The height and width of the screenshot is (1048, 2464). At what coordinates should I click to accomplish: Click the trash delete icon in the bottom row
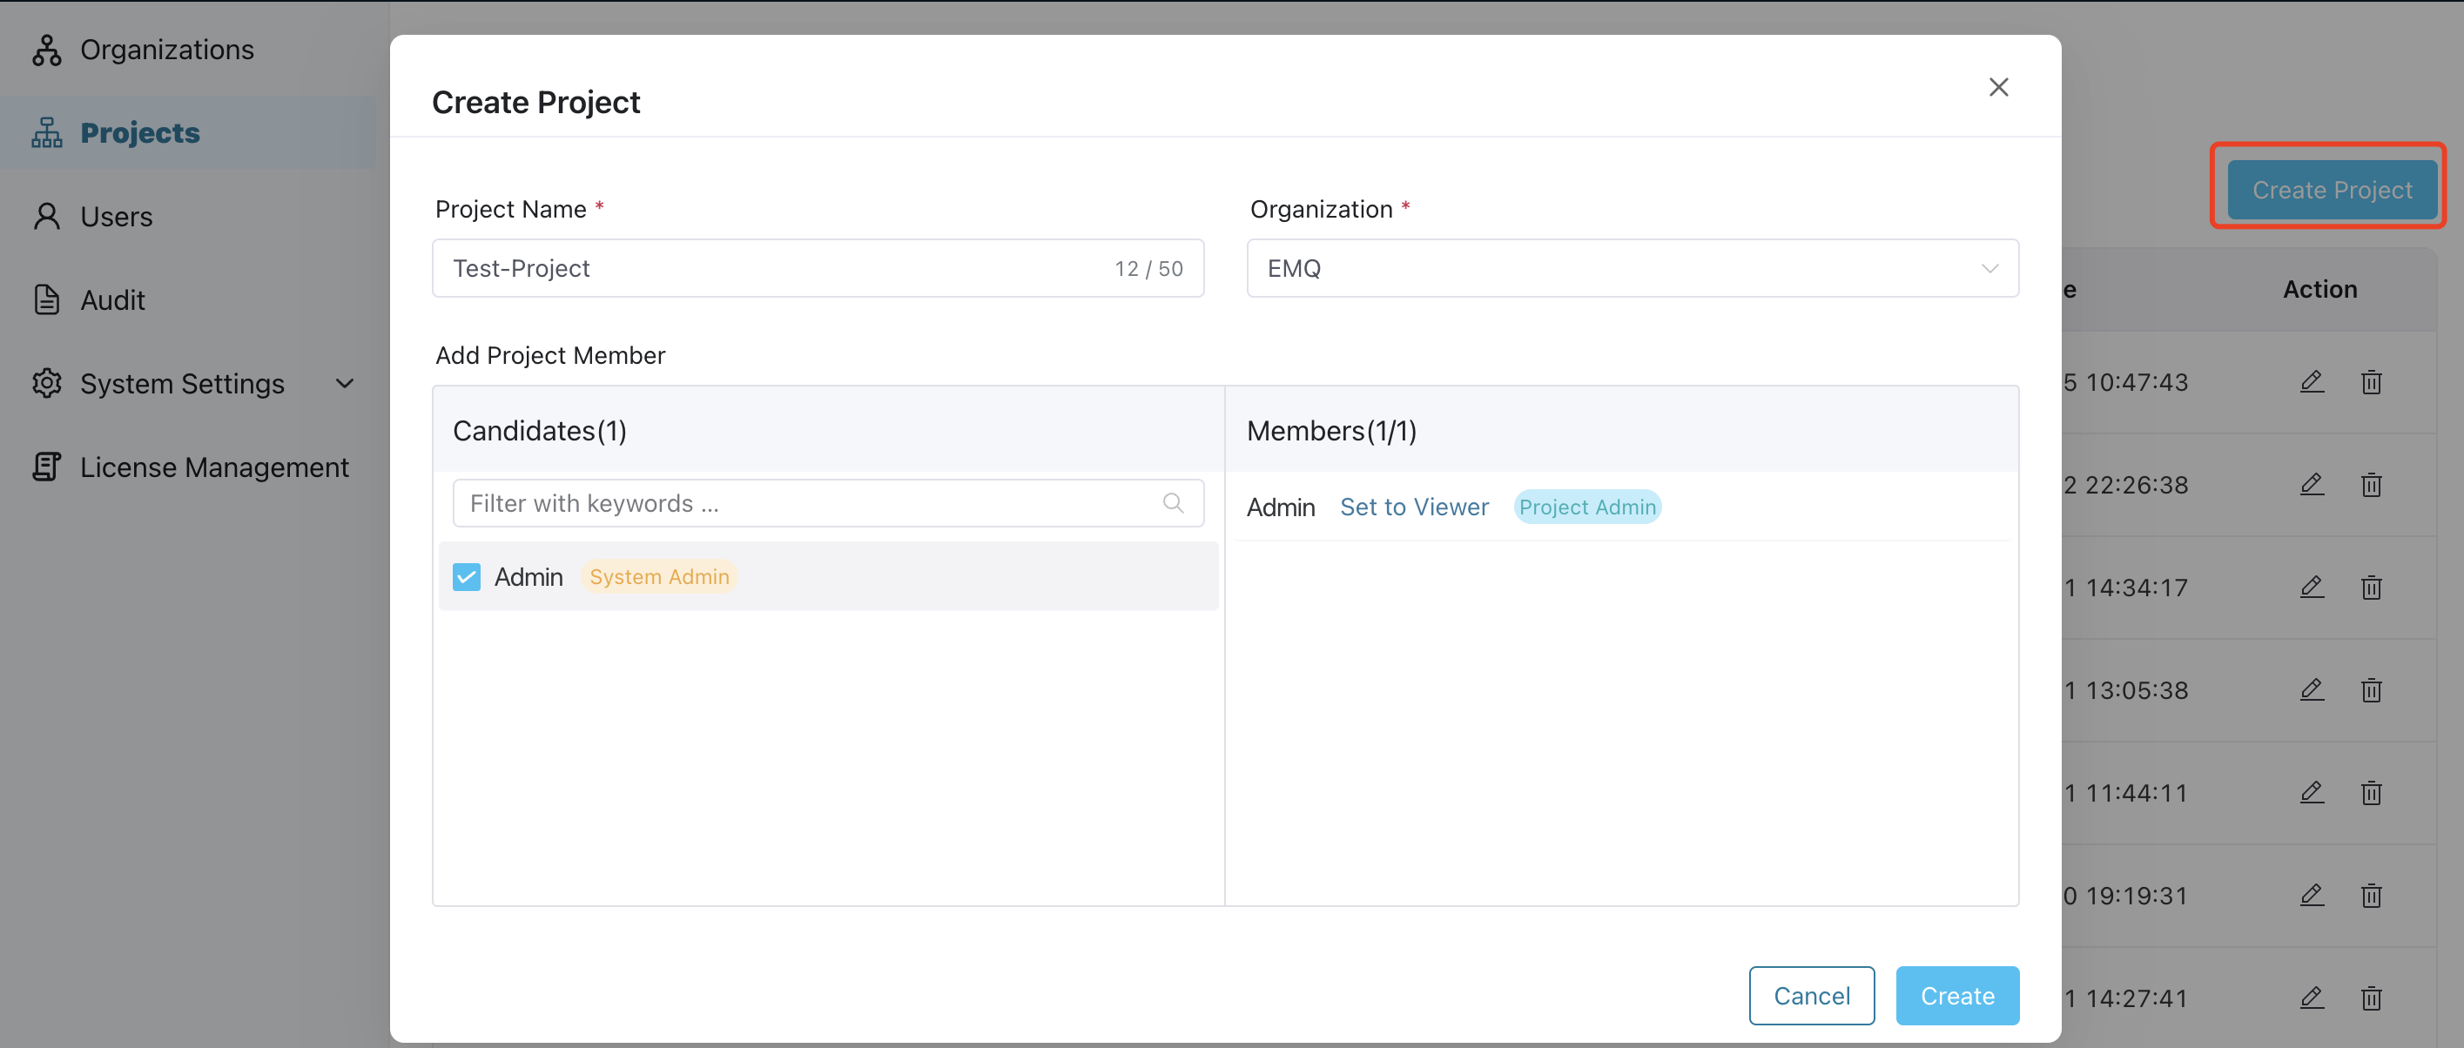click(2373, 998)
